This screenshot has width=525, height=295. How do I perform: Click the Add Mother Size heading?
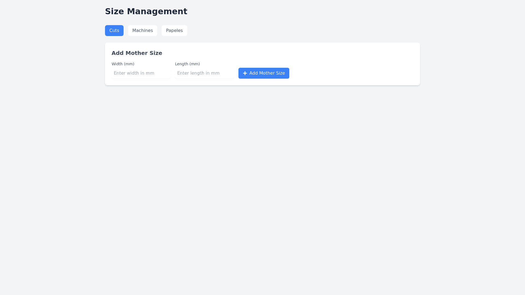tap(137, 53)
